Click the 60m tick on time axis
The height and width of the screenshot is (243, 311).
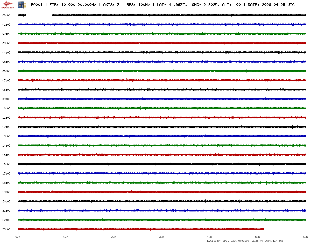[x=306, y=237]
